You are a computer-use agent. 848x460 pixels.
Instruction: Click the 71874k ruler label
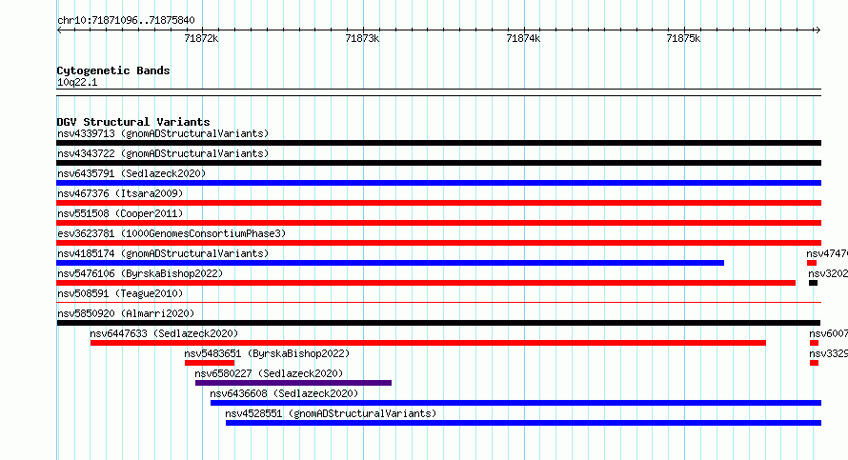tap(523, 39)
